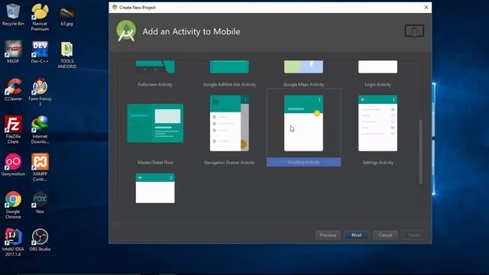Image resolution: width=489 pixels, height=275 pixels.
Task: Select the IntelliJ IDEA 2017.1.4 desktop shortcut
Action: (13, 243)
